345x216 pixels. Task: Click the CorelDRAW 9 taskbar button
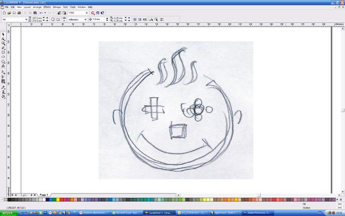(x=160, y=213)
